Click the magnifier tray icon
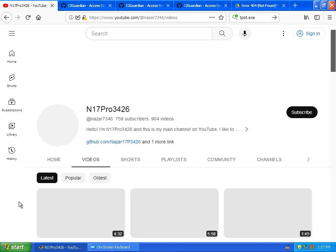336x252 pixels. click(x=312, y=247)
